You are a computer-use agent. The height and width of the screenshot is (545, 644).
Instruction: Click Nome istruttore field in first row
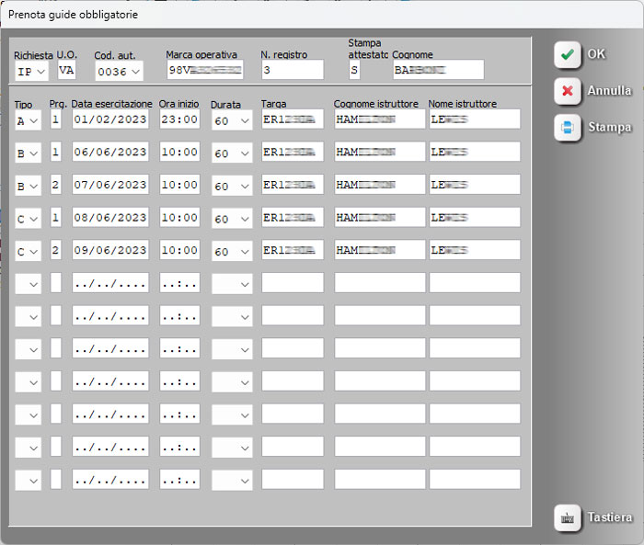(x=474, y=119)
